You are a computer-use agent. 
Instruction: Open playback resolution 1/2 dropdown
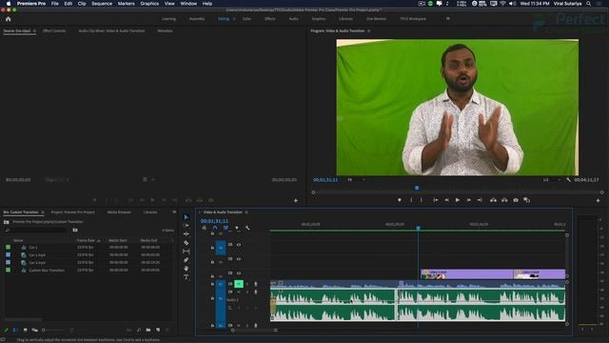(552, 180)
